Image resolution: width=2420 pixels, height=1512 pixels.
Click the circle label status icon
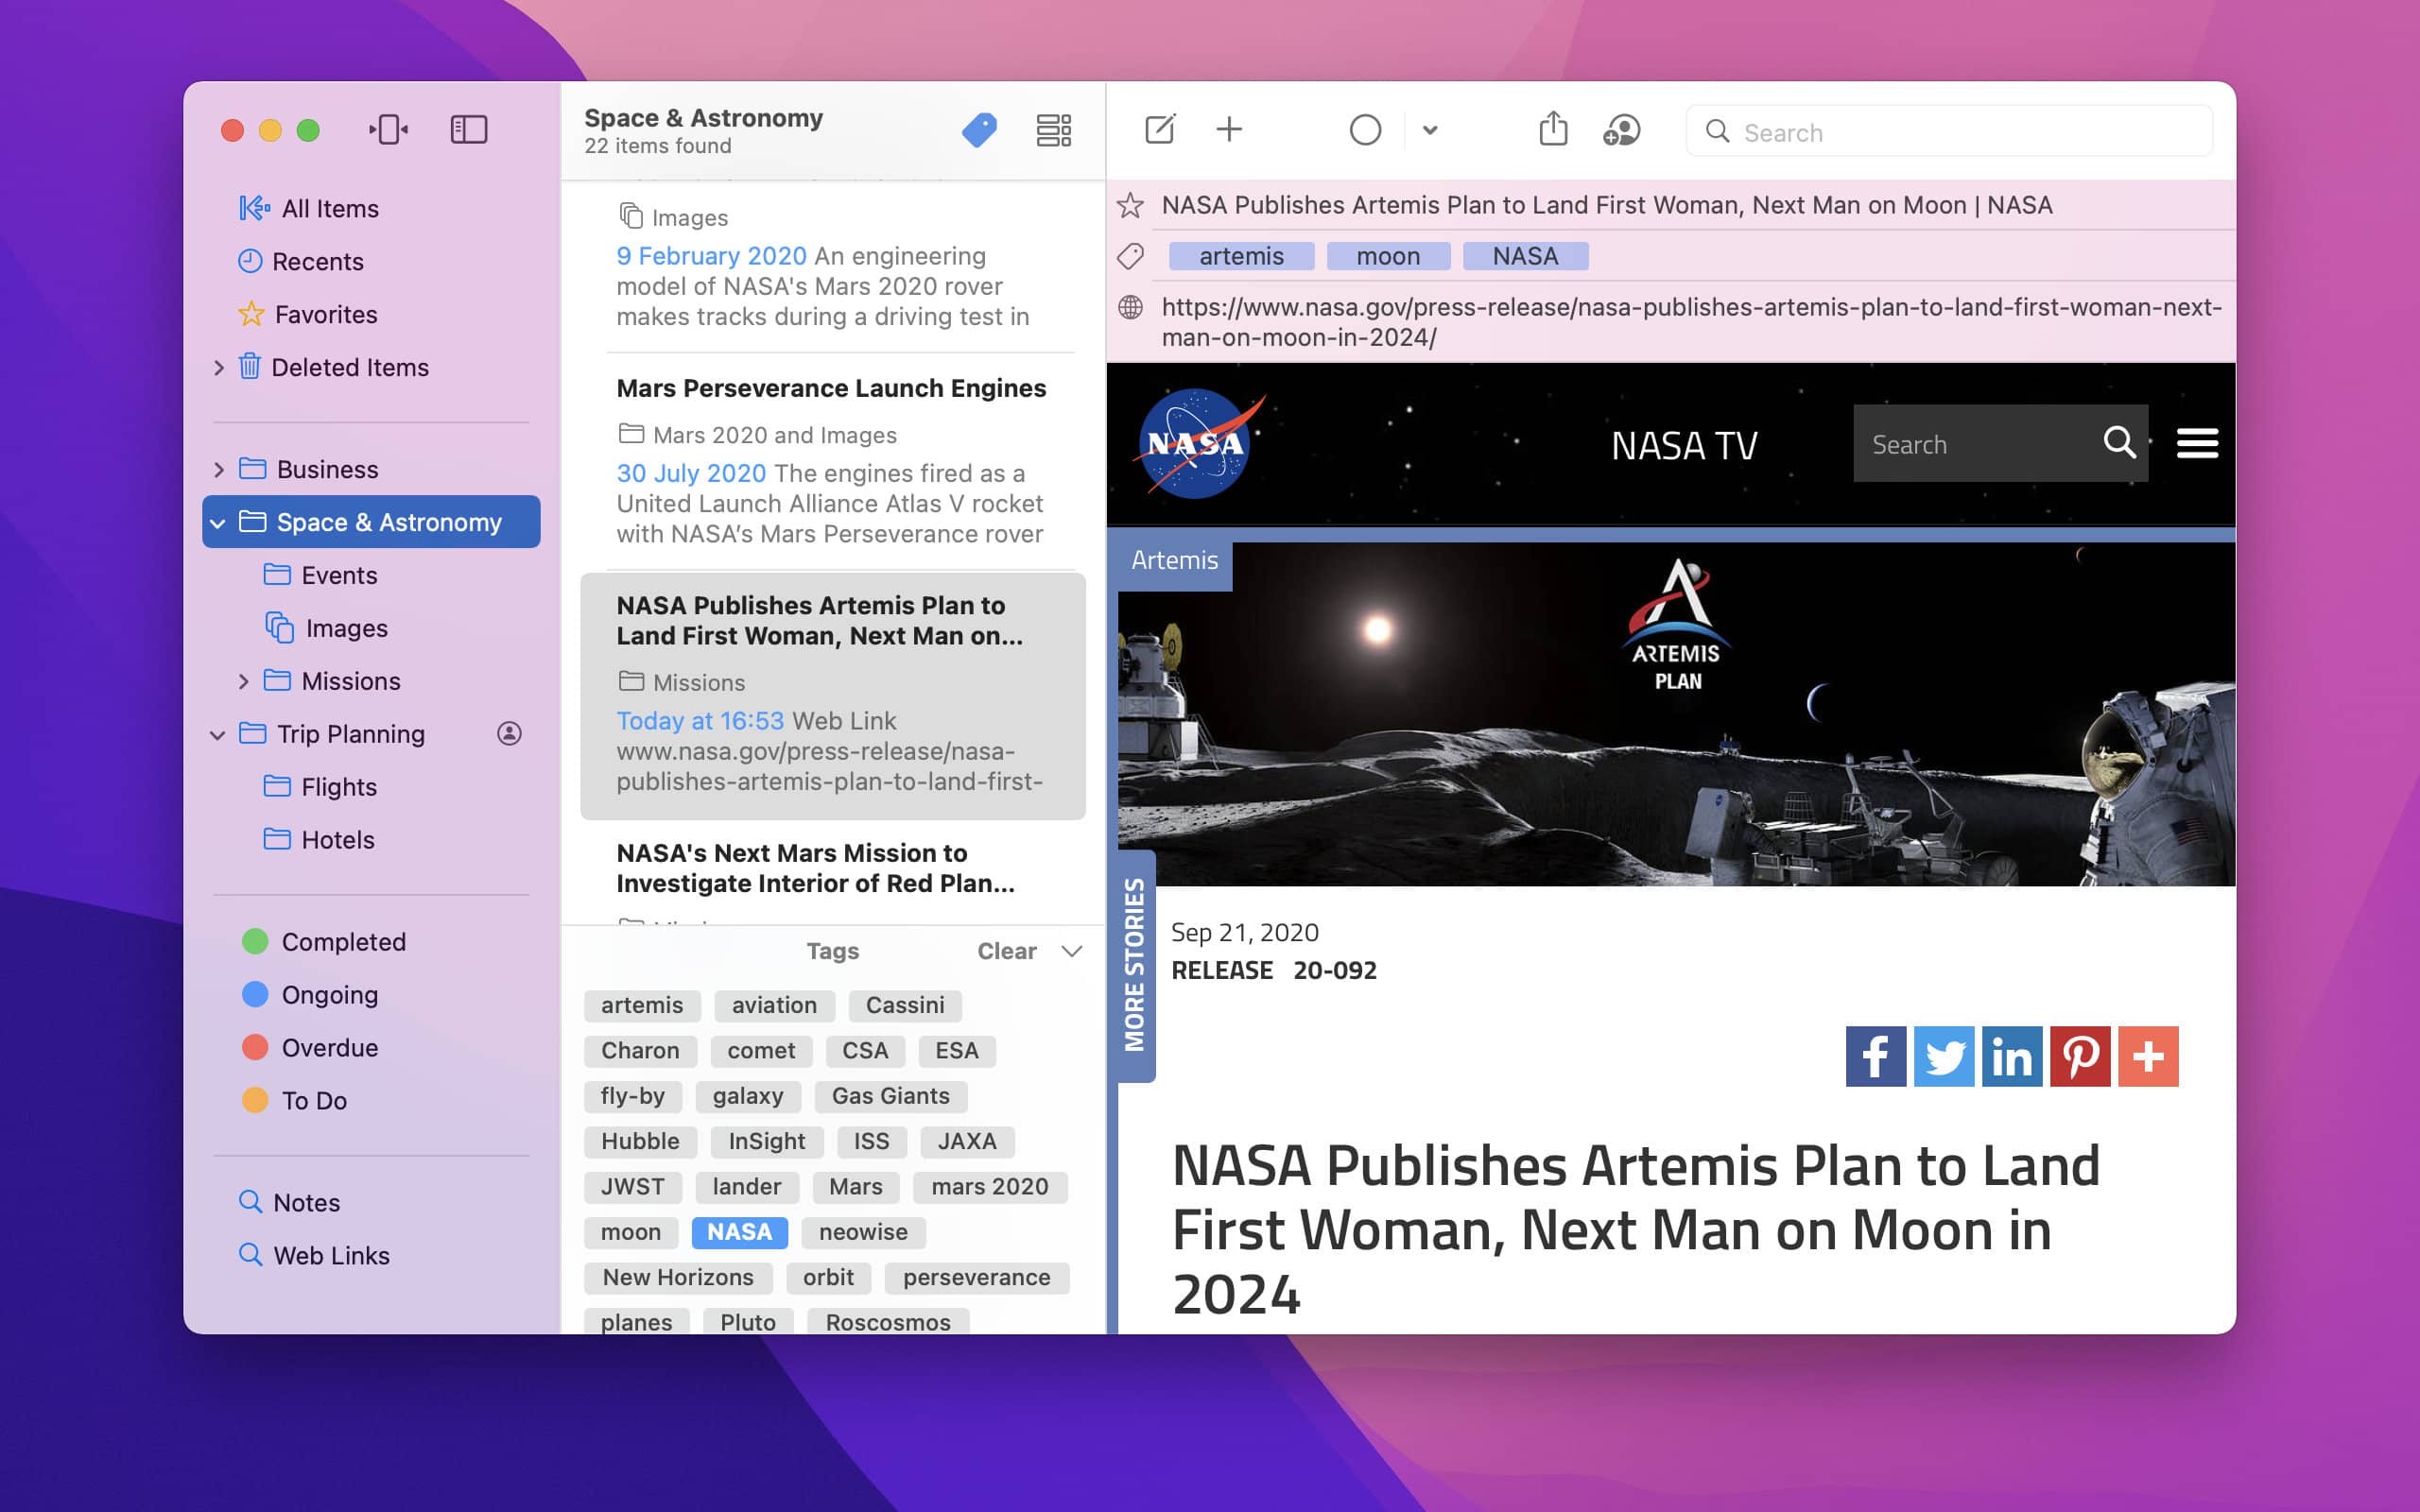[x=1365, y=130]
